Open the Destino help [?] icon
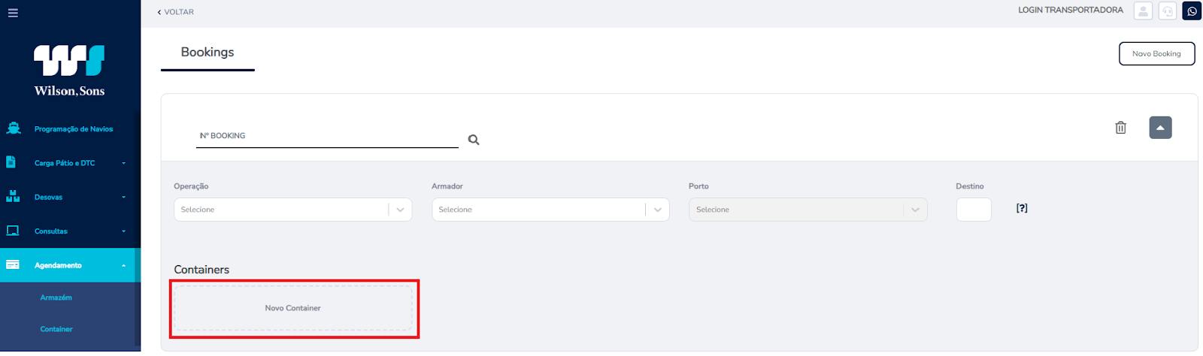1203x356 pixels. (x=1022, y=208)
